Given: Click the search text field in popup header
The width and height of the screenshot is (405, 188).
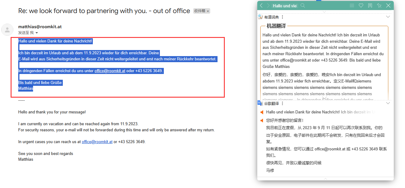Looking at the screenshot, I should (x=285, y=6).
